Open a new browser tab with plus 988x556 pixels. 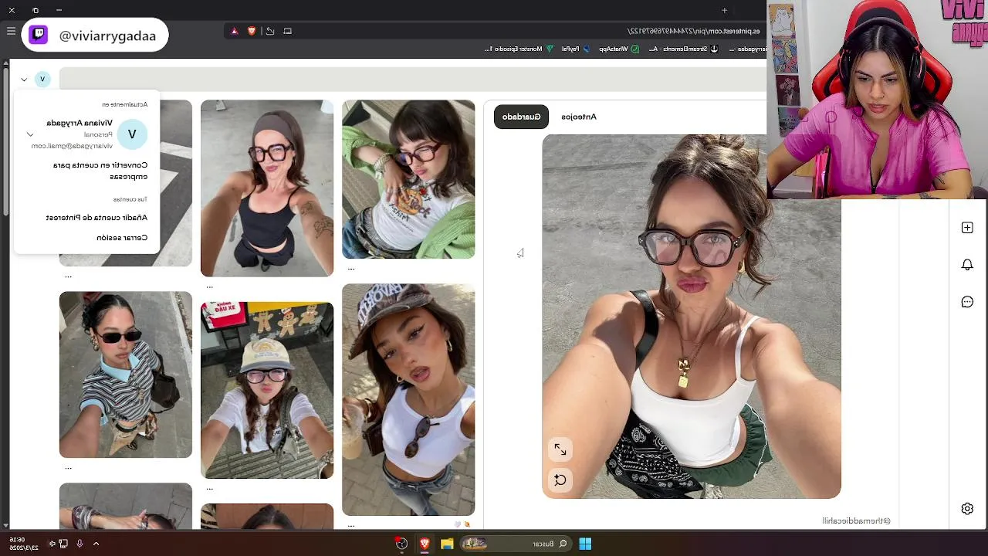[724, 10]
